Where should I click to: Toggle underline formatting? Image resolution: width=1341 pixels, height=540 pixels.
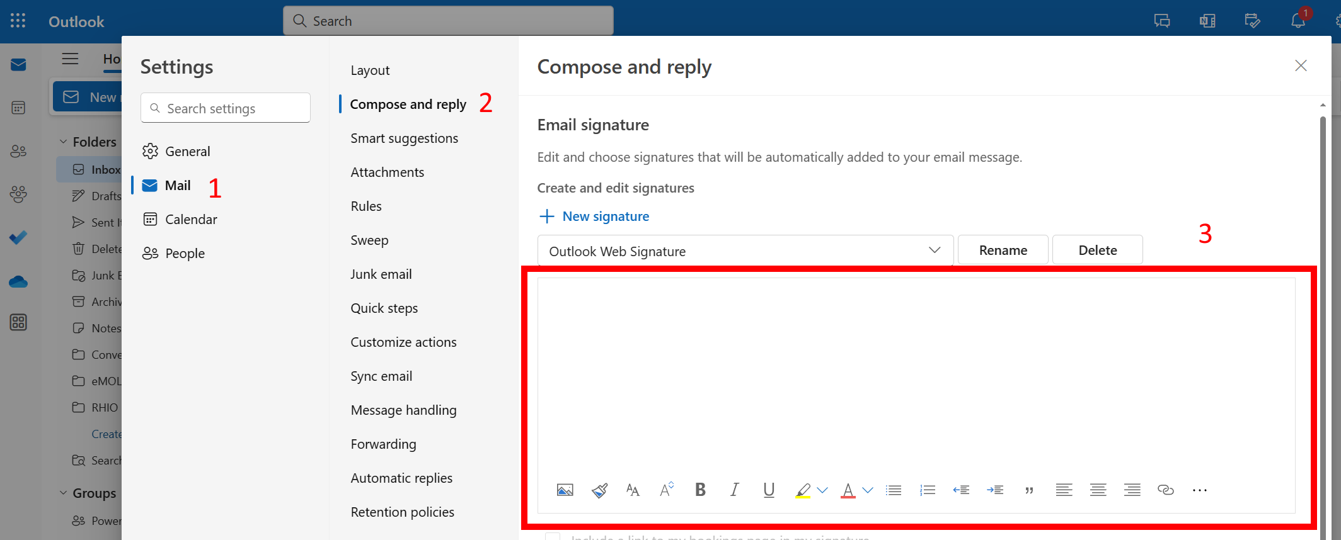768,490
